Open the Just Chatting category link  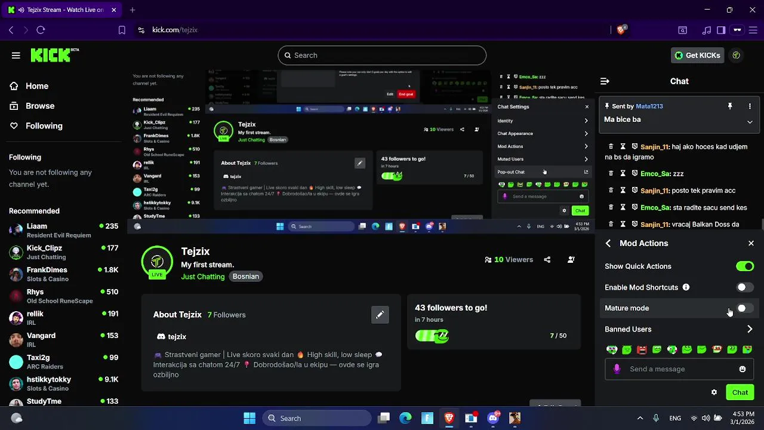(x=203, y=277)
